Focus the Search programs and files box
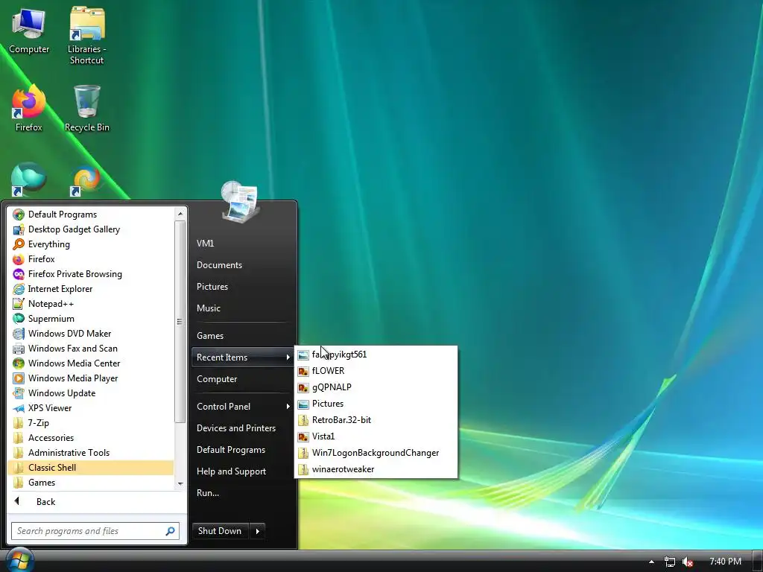This screenshot has width=763, height=572. (95, 531)
